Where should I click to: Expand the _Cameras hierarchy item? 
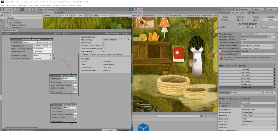[8, 21]
